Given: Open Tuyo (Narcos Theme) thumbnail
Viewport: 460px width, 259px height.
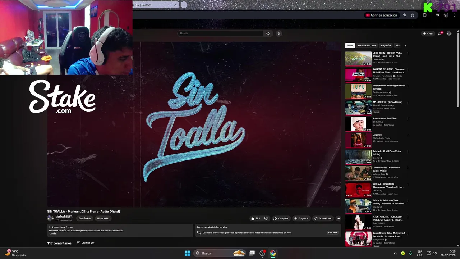Looking at the screenshot, I should point(358,91).
